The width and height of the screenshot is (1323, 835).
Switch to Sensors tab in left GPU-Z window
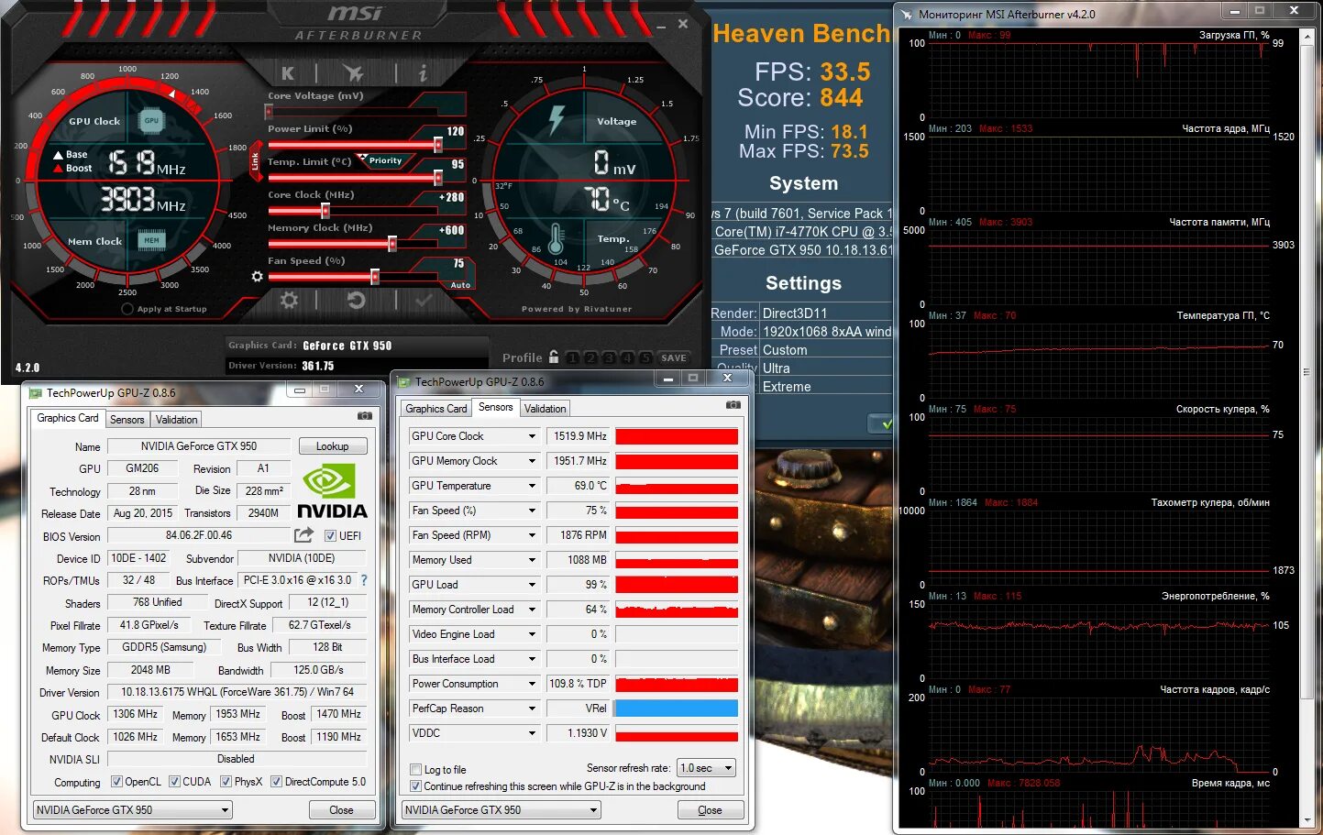click(x=127, y=420)
